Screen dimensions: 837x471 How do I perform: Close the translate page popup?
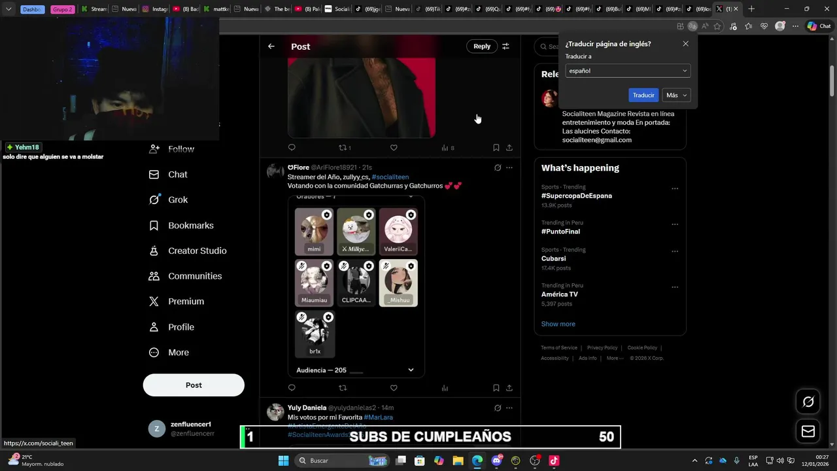tap(685, 44)
